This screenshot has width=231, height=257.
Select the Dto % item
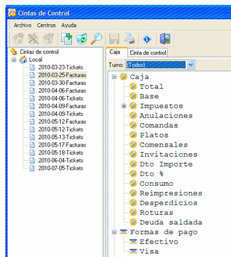coord(151,174)
